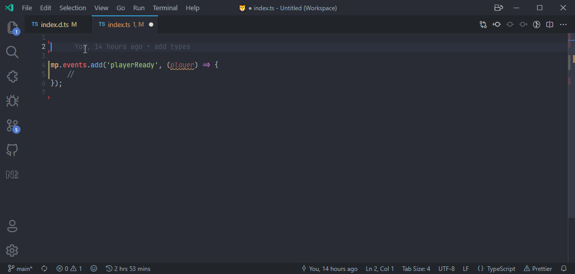The height and width of the screenshot is (274, 575).
Task: Click the inline blame text 'add types'
Action: 172,47
